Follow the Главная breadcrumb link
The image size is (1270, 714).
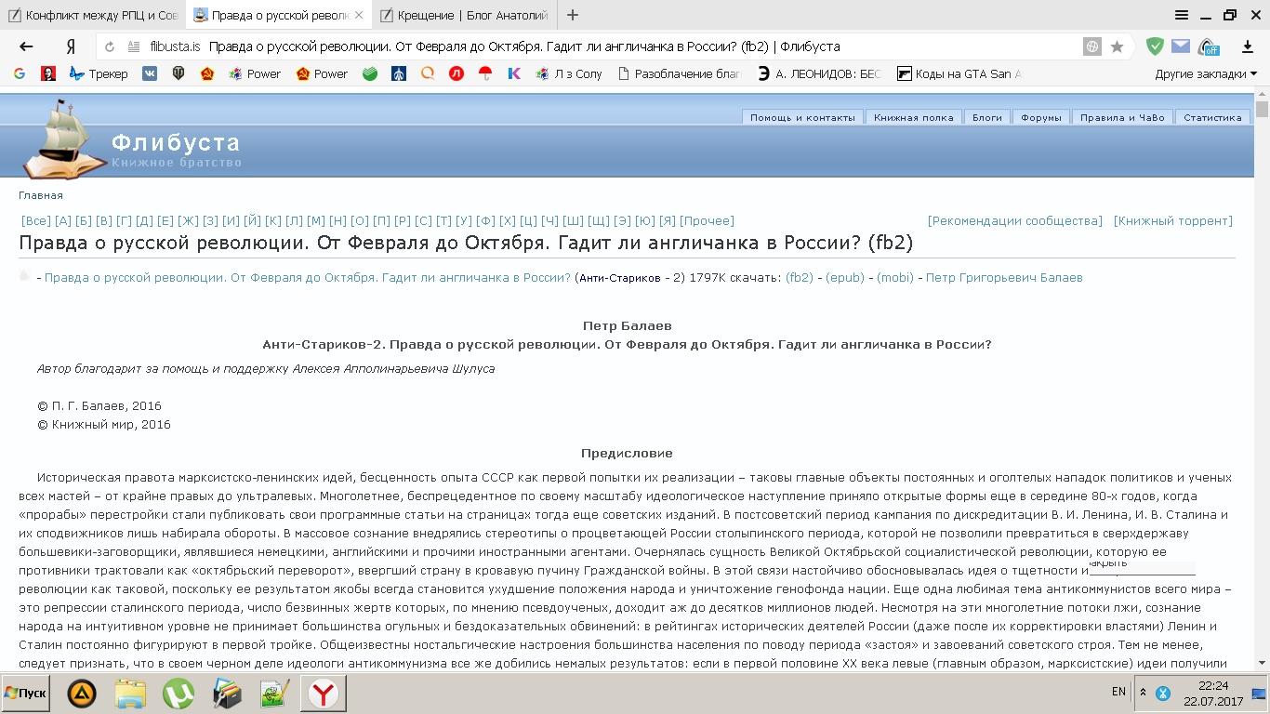tap(41, 195)
